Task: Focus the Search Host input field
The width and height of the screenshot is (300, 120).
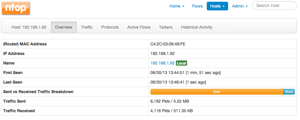Action: 274,6
